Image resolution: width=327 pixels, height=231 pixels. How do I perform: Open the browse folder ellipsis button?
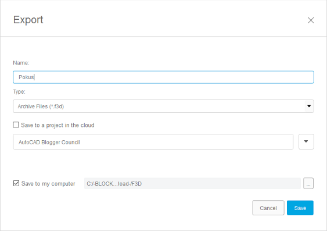308,183
